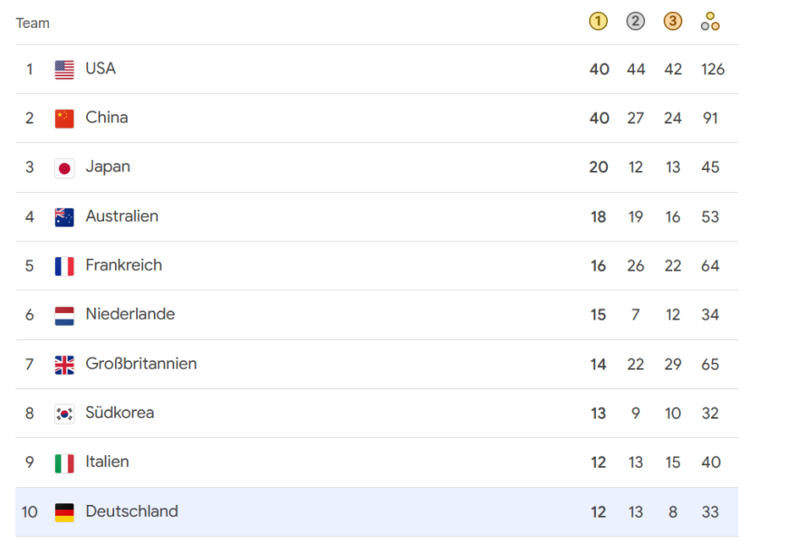Click the total medals column icon
The image size is (788, 543).
pos(710,22)
